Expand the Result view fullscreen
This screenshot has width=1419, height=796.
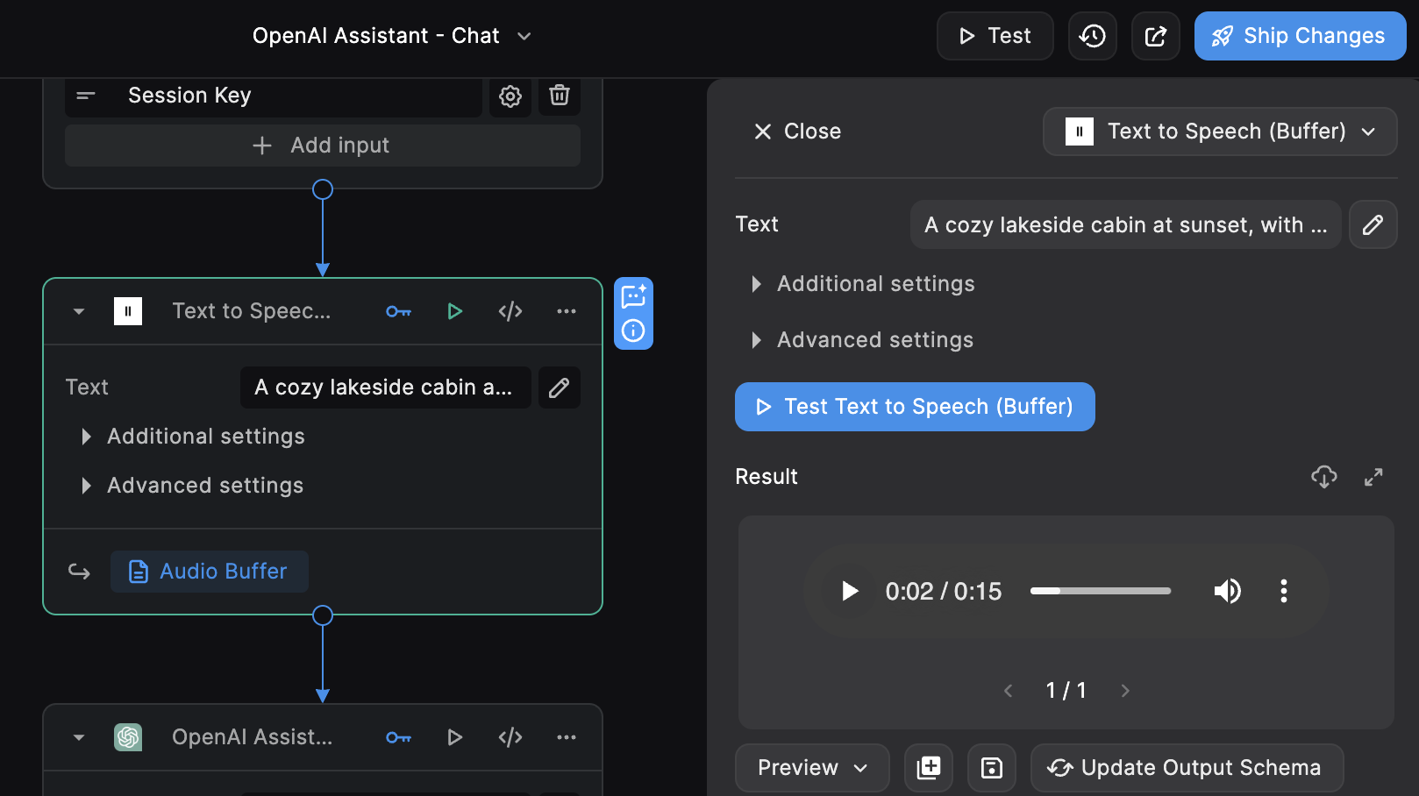pyautogui.click(x=1373, y=477)
